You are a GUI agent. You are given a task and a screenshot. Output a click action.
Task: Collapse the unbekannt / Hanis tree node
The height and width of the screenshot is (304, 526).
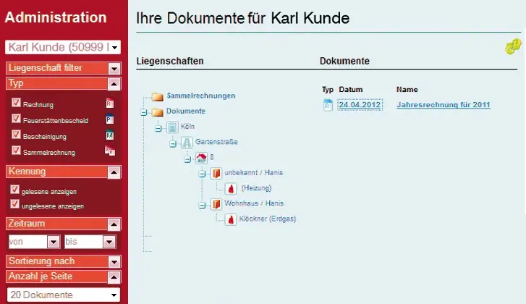click(x=203, y=174)
